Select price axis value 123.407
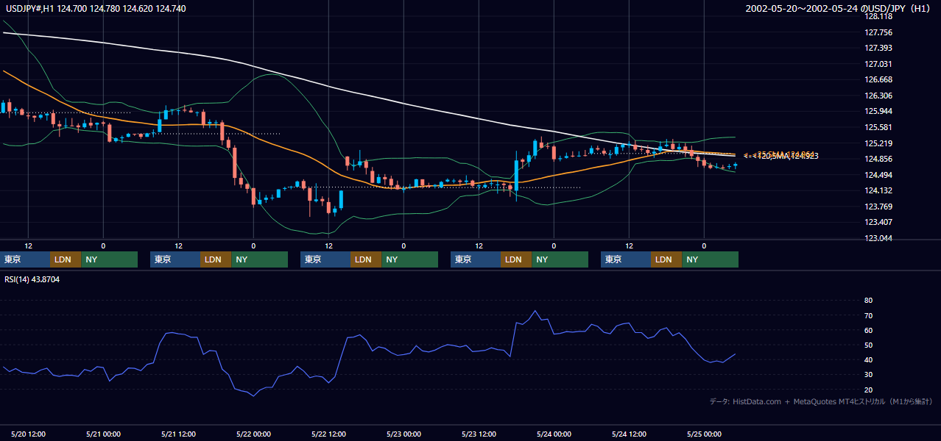 (x=878, y=222)
